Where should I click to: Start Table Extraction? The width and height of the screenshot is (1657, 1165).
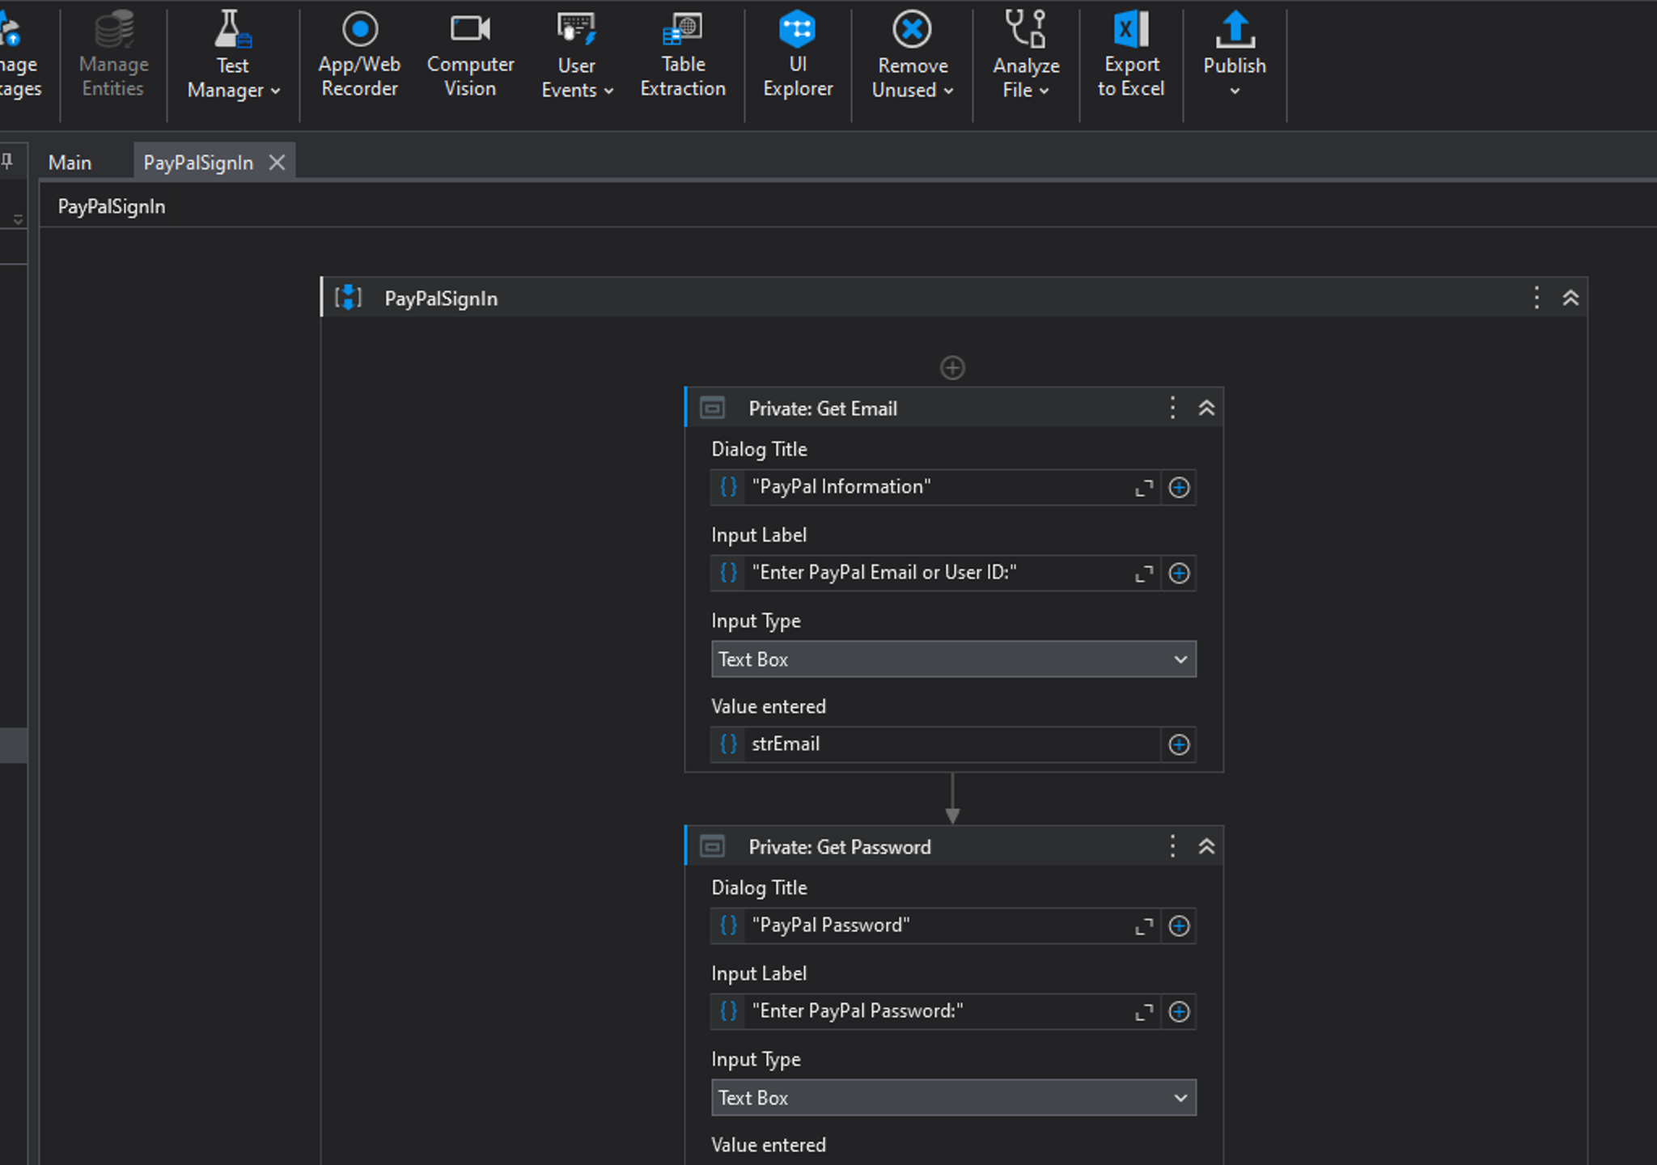(x=683, y=55)
